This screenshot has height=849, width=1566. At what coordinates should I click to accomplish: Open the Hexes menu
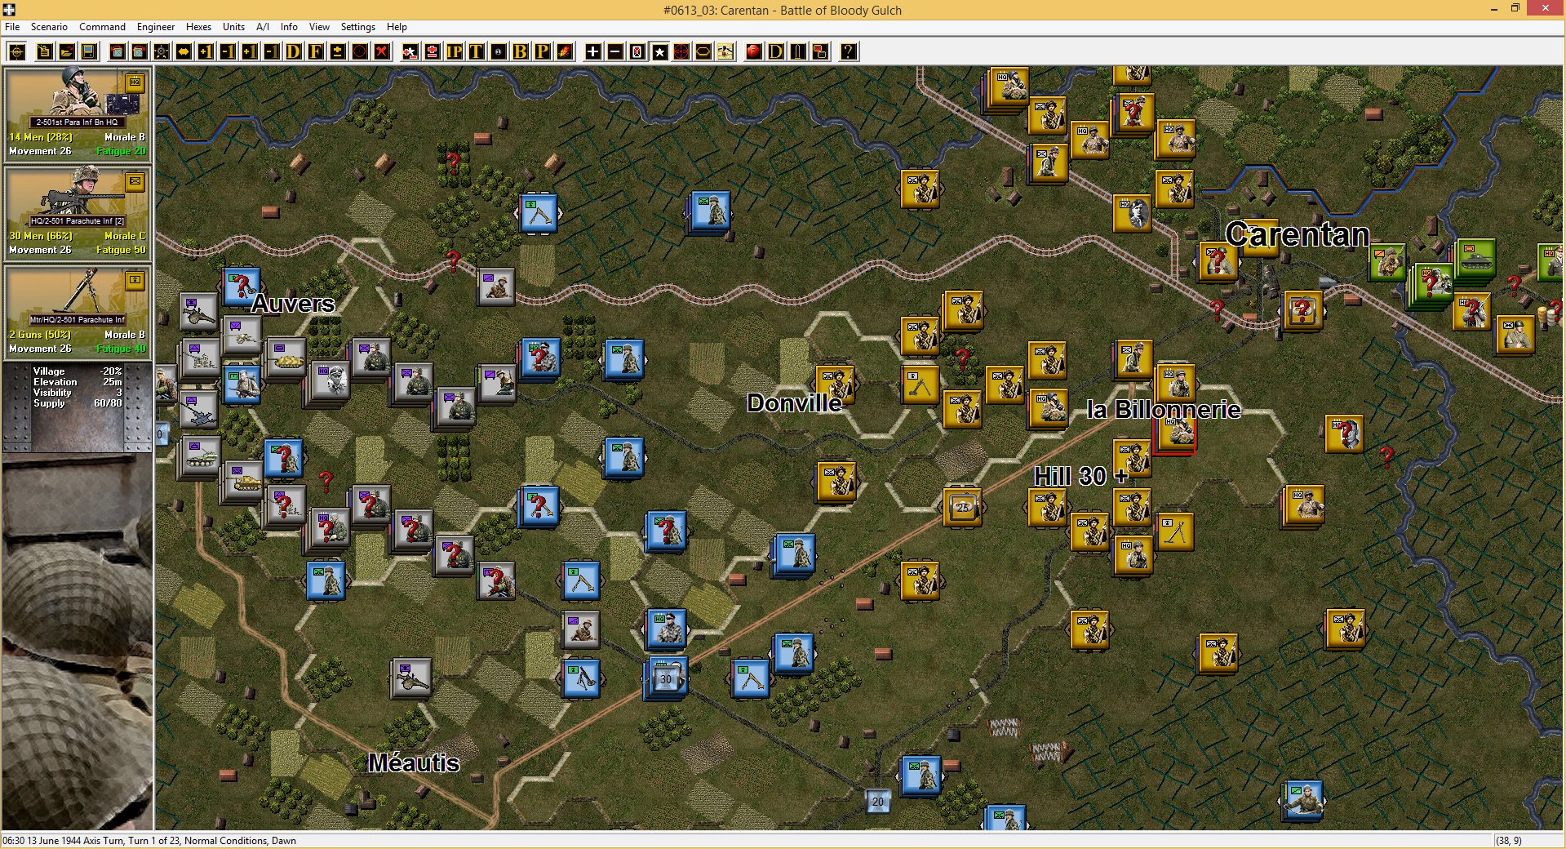[x=198, y=27]
